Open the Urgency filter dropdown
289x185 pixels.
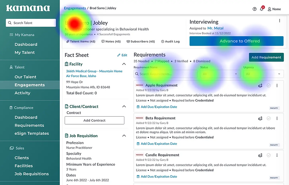[263, 74]
